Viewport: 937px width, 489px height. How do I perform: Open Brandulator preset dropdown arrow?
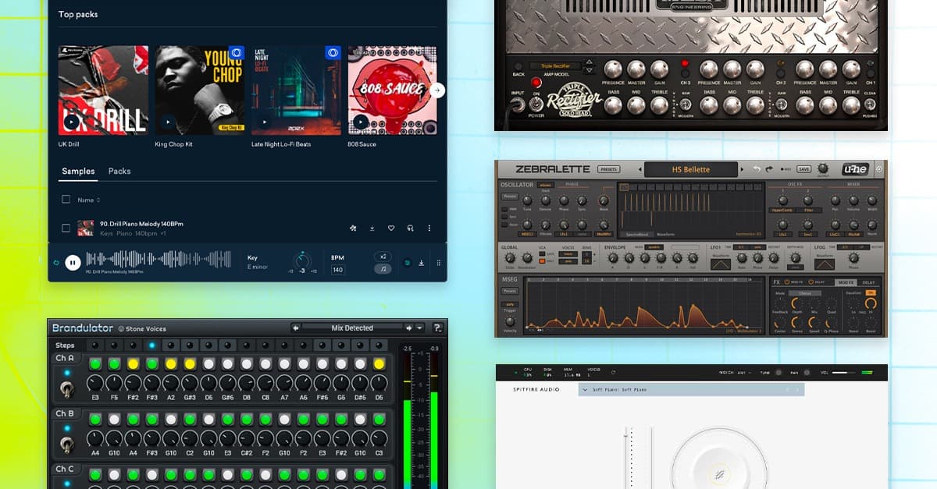point(419,328)
